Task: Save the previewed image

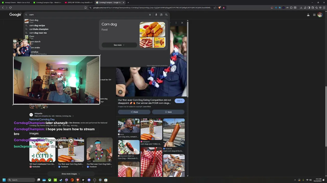Action: (168, 112)
